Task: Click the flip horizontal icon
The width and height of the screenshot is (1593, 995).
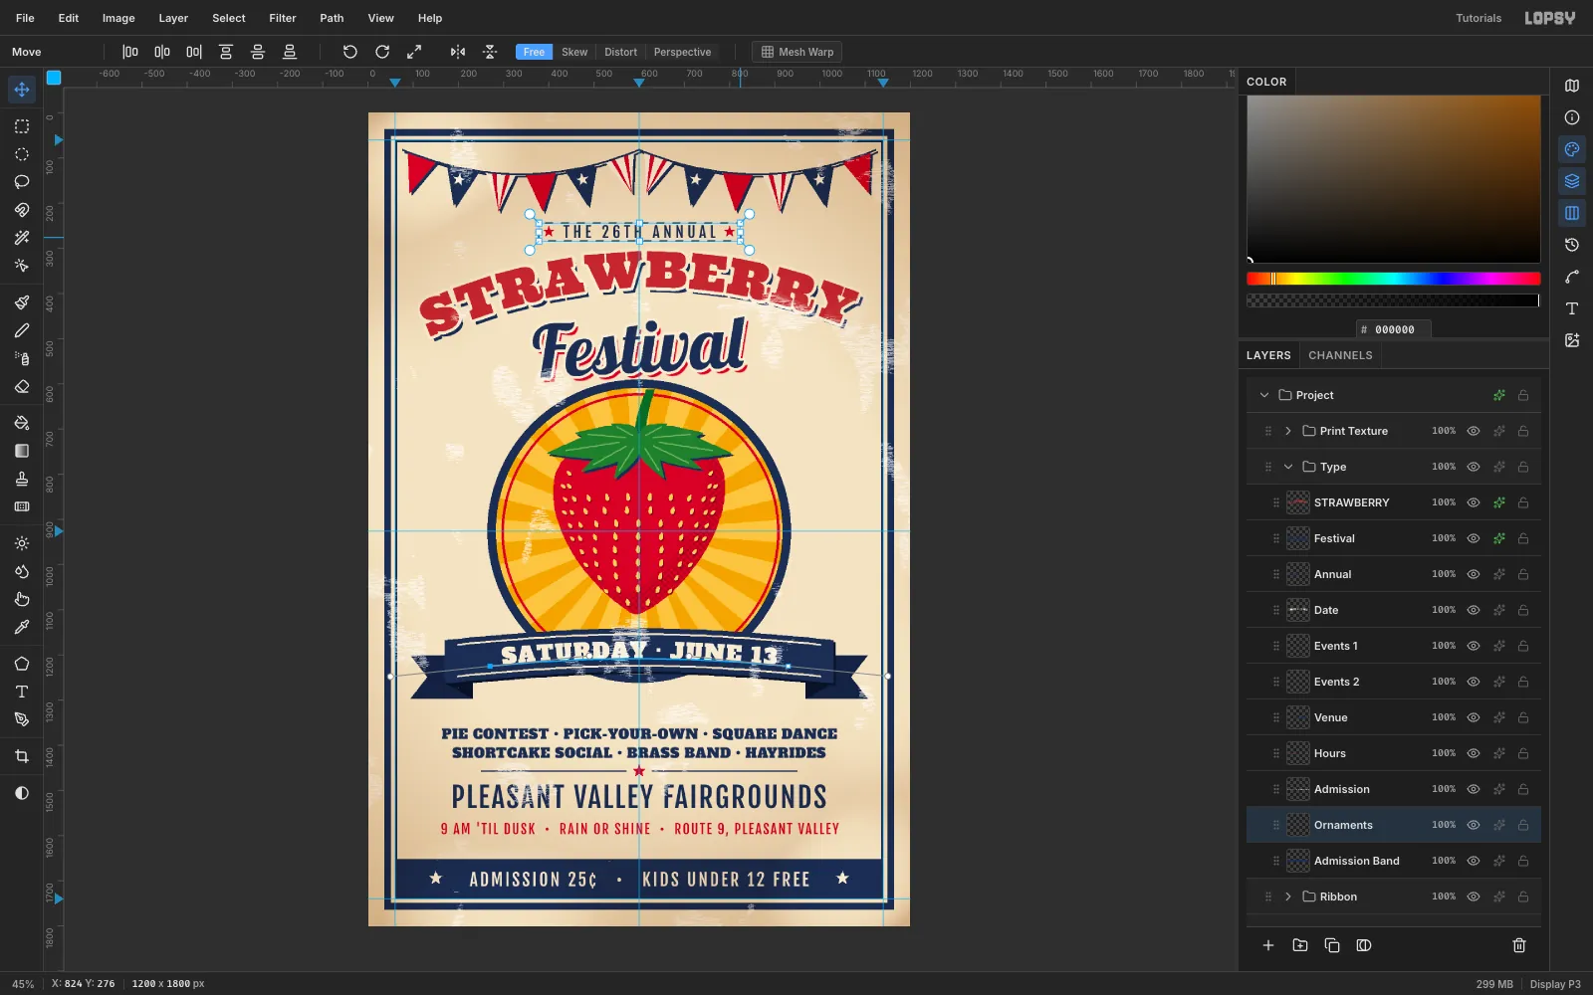Action: (458, 52)
